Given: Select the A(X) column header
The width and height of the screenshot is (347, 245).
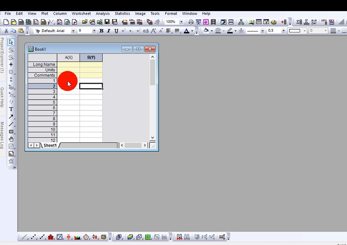Looking at the screenshot, I should 68,58.
